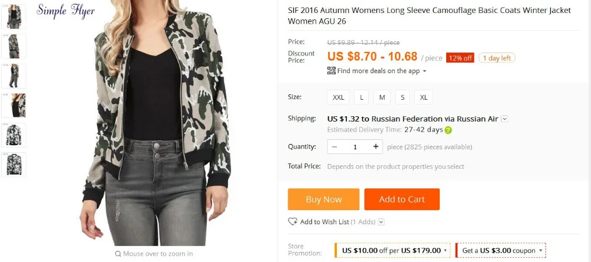Pick size XL option
The image size is (591, 262).
tap(424, 97)
